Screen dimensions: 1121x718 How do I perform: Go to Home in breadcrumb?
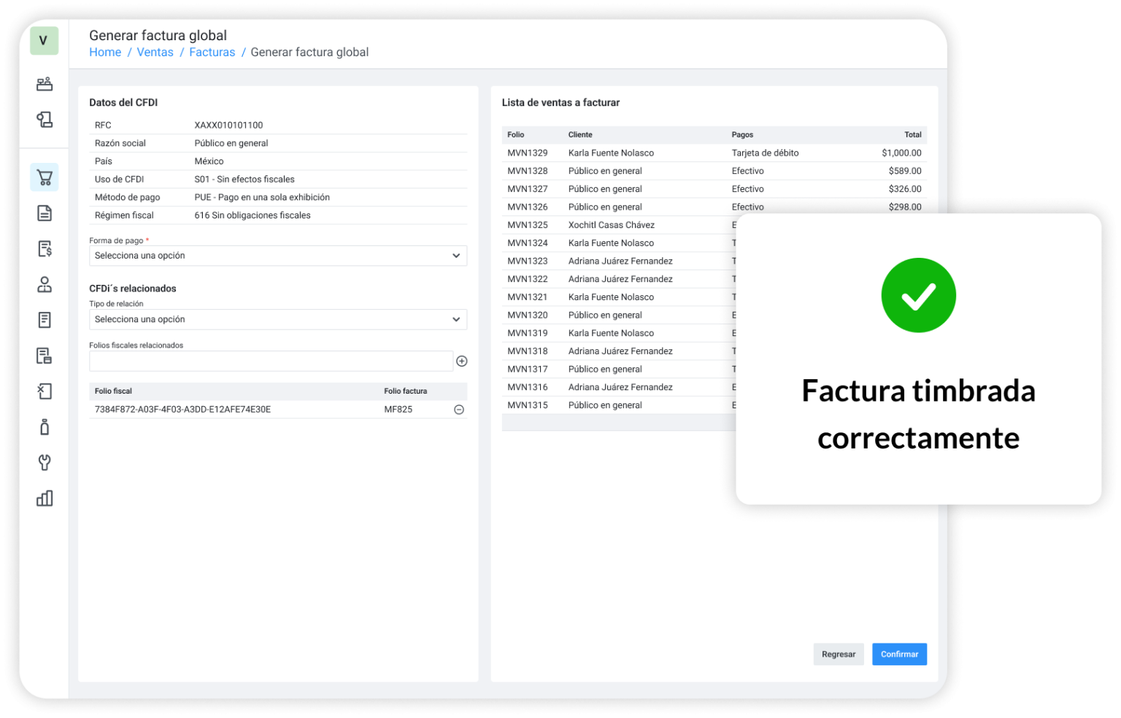(105, 53)
